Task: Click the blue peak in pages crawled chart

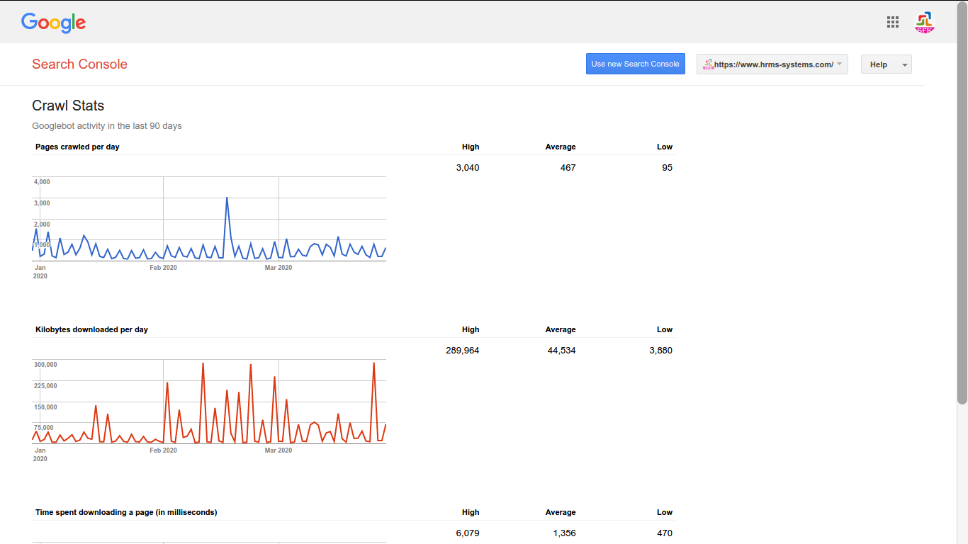Action: click(227, 198)
